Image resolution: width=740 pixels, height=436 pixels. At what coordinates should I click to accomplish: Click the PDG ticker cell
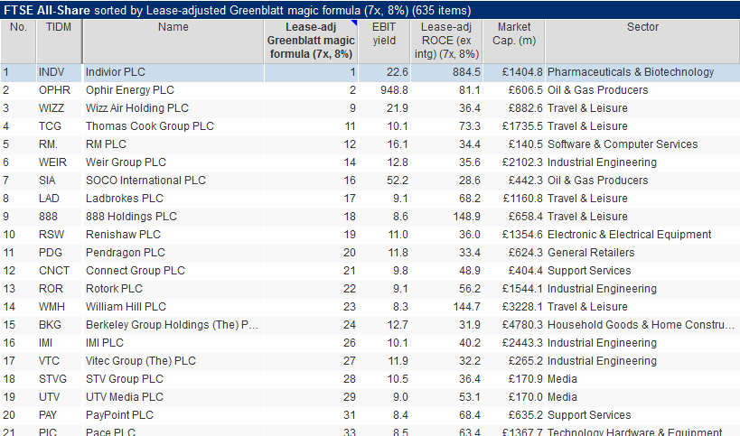pos(51,253)
